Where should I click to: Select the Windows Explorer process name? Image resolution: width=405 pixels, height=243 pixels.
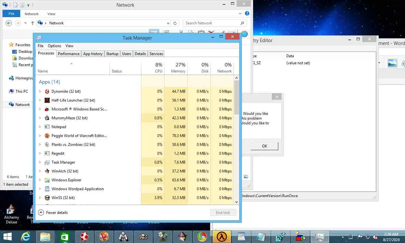click(66, 180)
